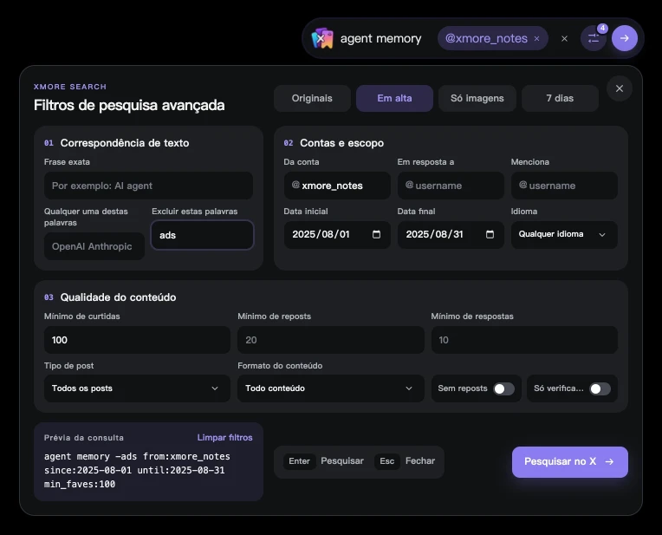Click the Excluir estas palavras field
This screenshot has height=535, width=662.
click(202, 235)
